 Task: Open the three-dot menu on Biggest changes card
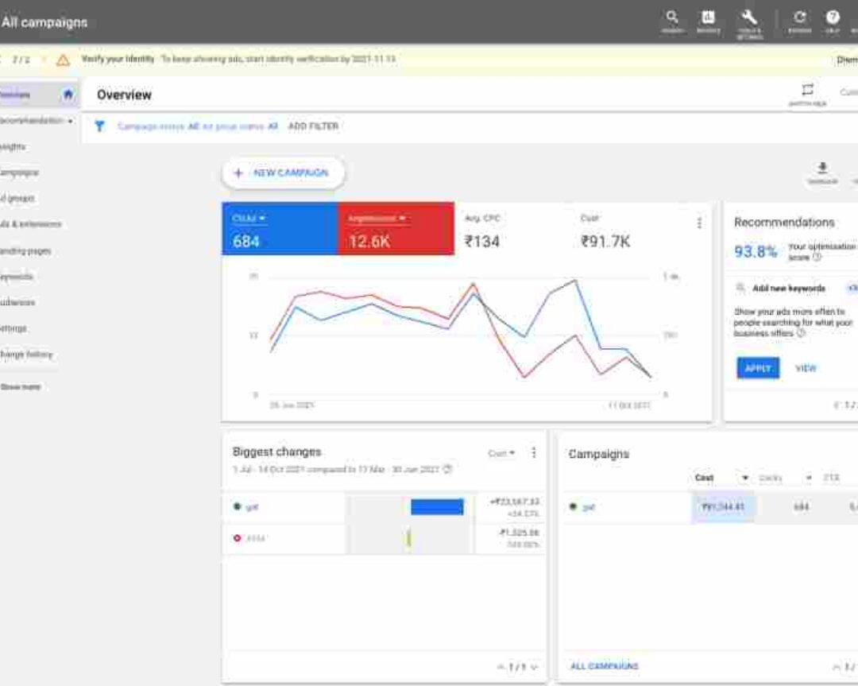pyautogui.click(x=533, y=451)
